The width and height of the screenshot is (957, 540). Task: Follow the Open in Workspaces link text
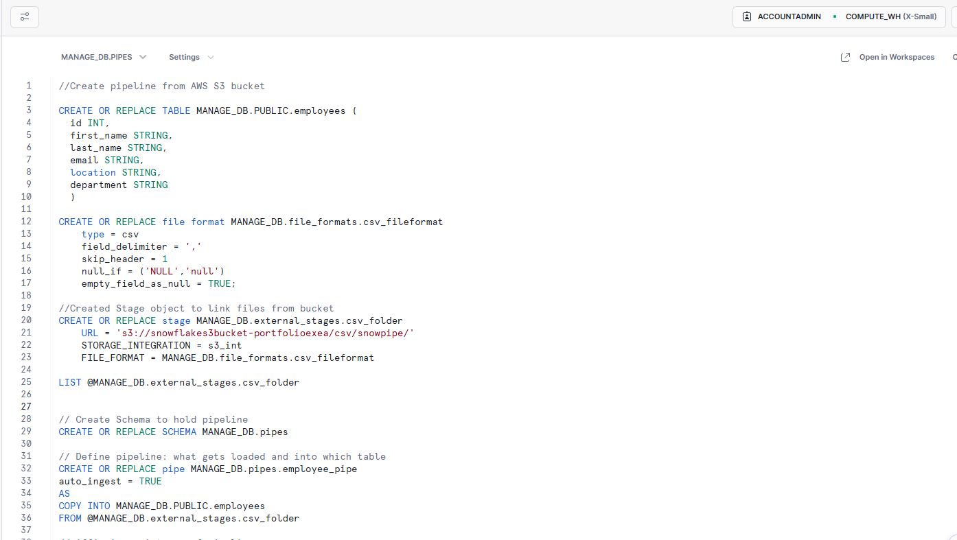[897, 57]
